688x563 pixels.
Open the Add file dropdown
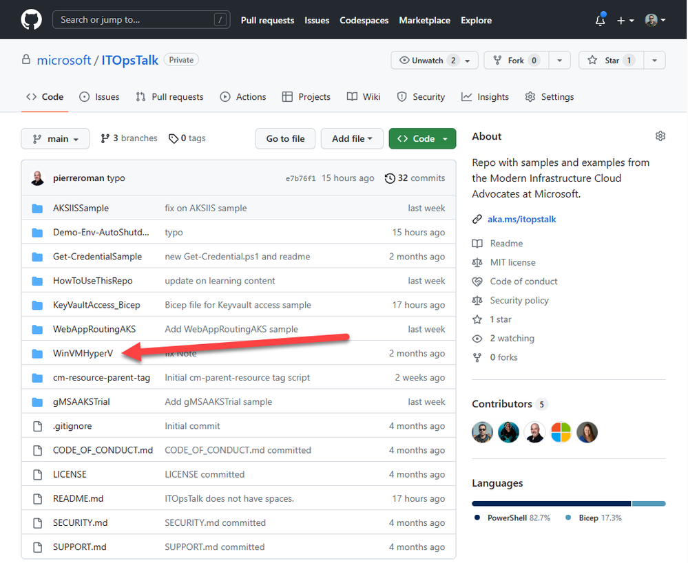tap(352, 138)
